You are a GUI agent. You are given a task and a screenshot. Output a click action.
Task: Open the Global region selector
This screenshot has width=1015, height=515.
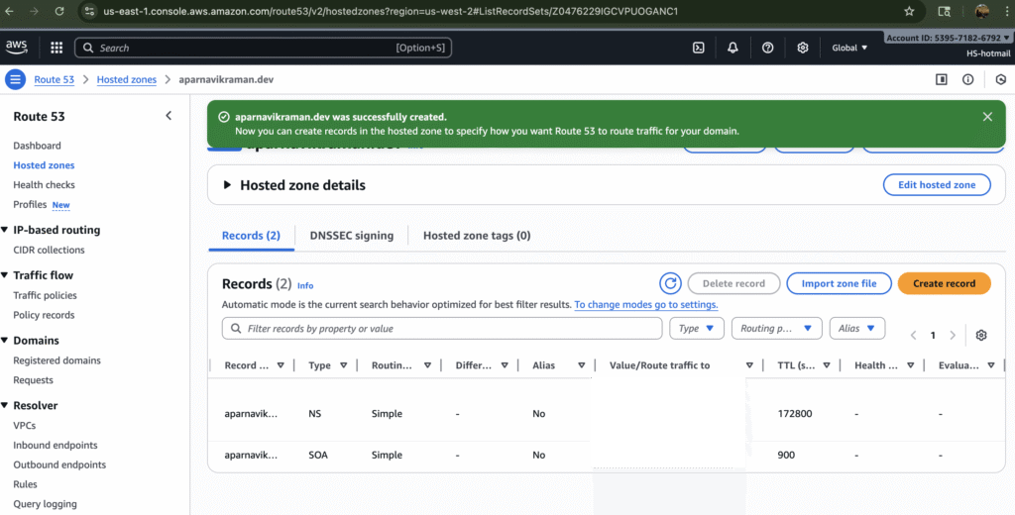pyautogui.click(x=849, y=48)
